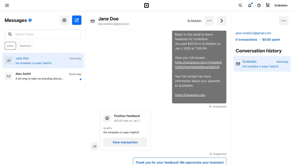The image size is (293, 165).
Task: Click envelope icon in Conversation history
Action: (x=238, y=64)
